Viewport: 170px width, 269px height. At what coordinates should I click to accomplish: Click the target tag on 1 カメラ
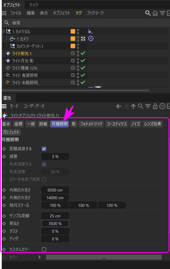91,39
